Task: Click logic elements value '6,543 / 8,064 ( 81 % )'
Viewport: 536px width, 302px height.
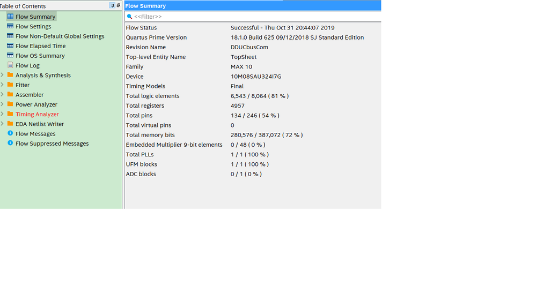Action: pyautogui.click(x=260, y=96)
